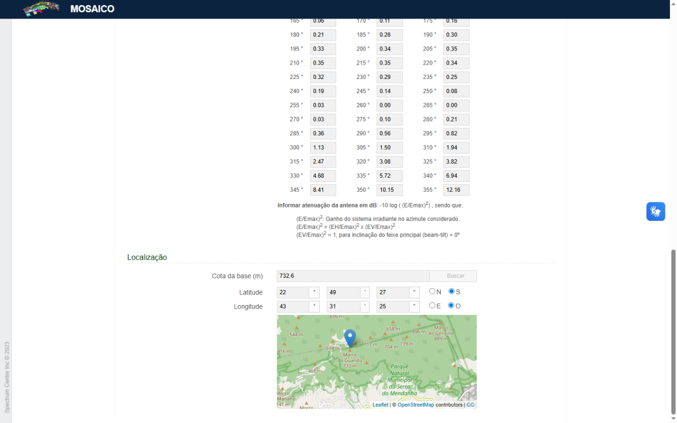Image resolution: width=677 pixels, height=423 pixels.
Task: Click the latitude seconds field
Action: point(393,293)
